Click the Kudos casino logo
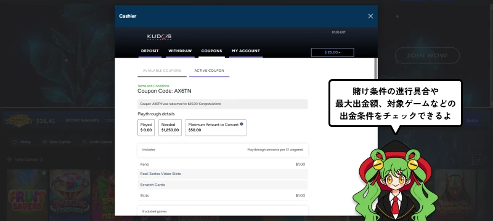493x221 pixels. coord(160,37)
